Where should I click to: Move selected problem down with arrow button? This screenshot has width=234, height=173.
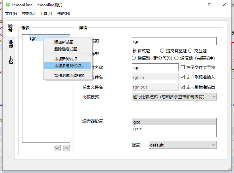pyautogui.click(x=57, y=148)
